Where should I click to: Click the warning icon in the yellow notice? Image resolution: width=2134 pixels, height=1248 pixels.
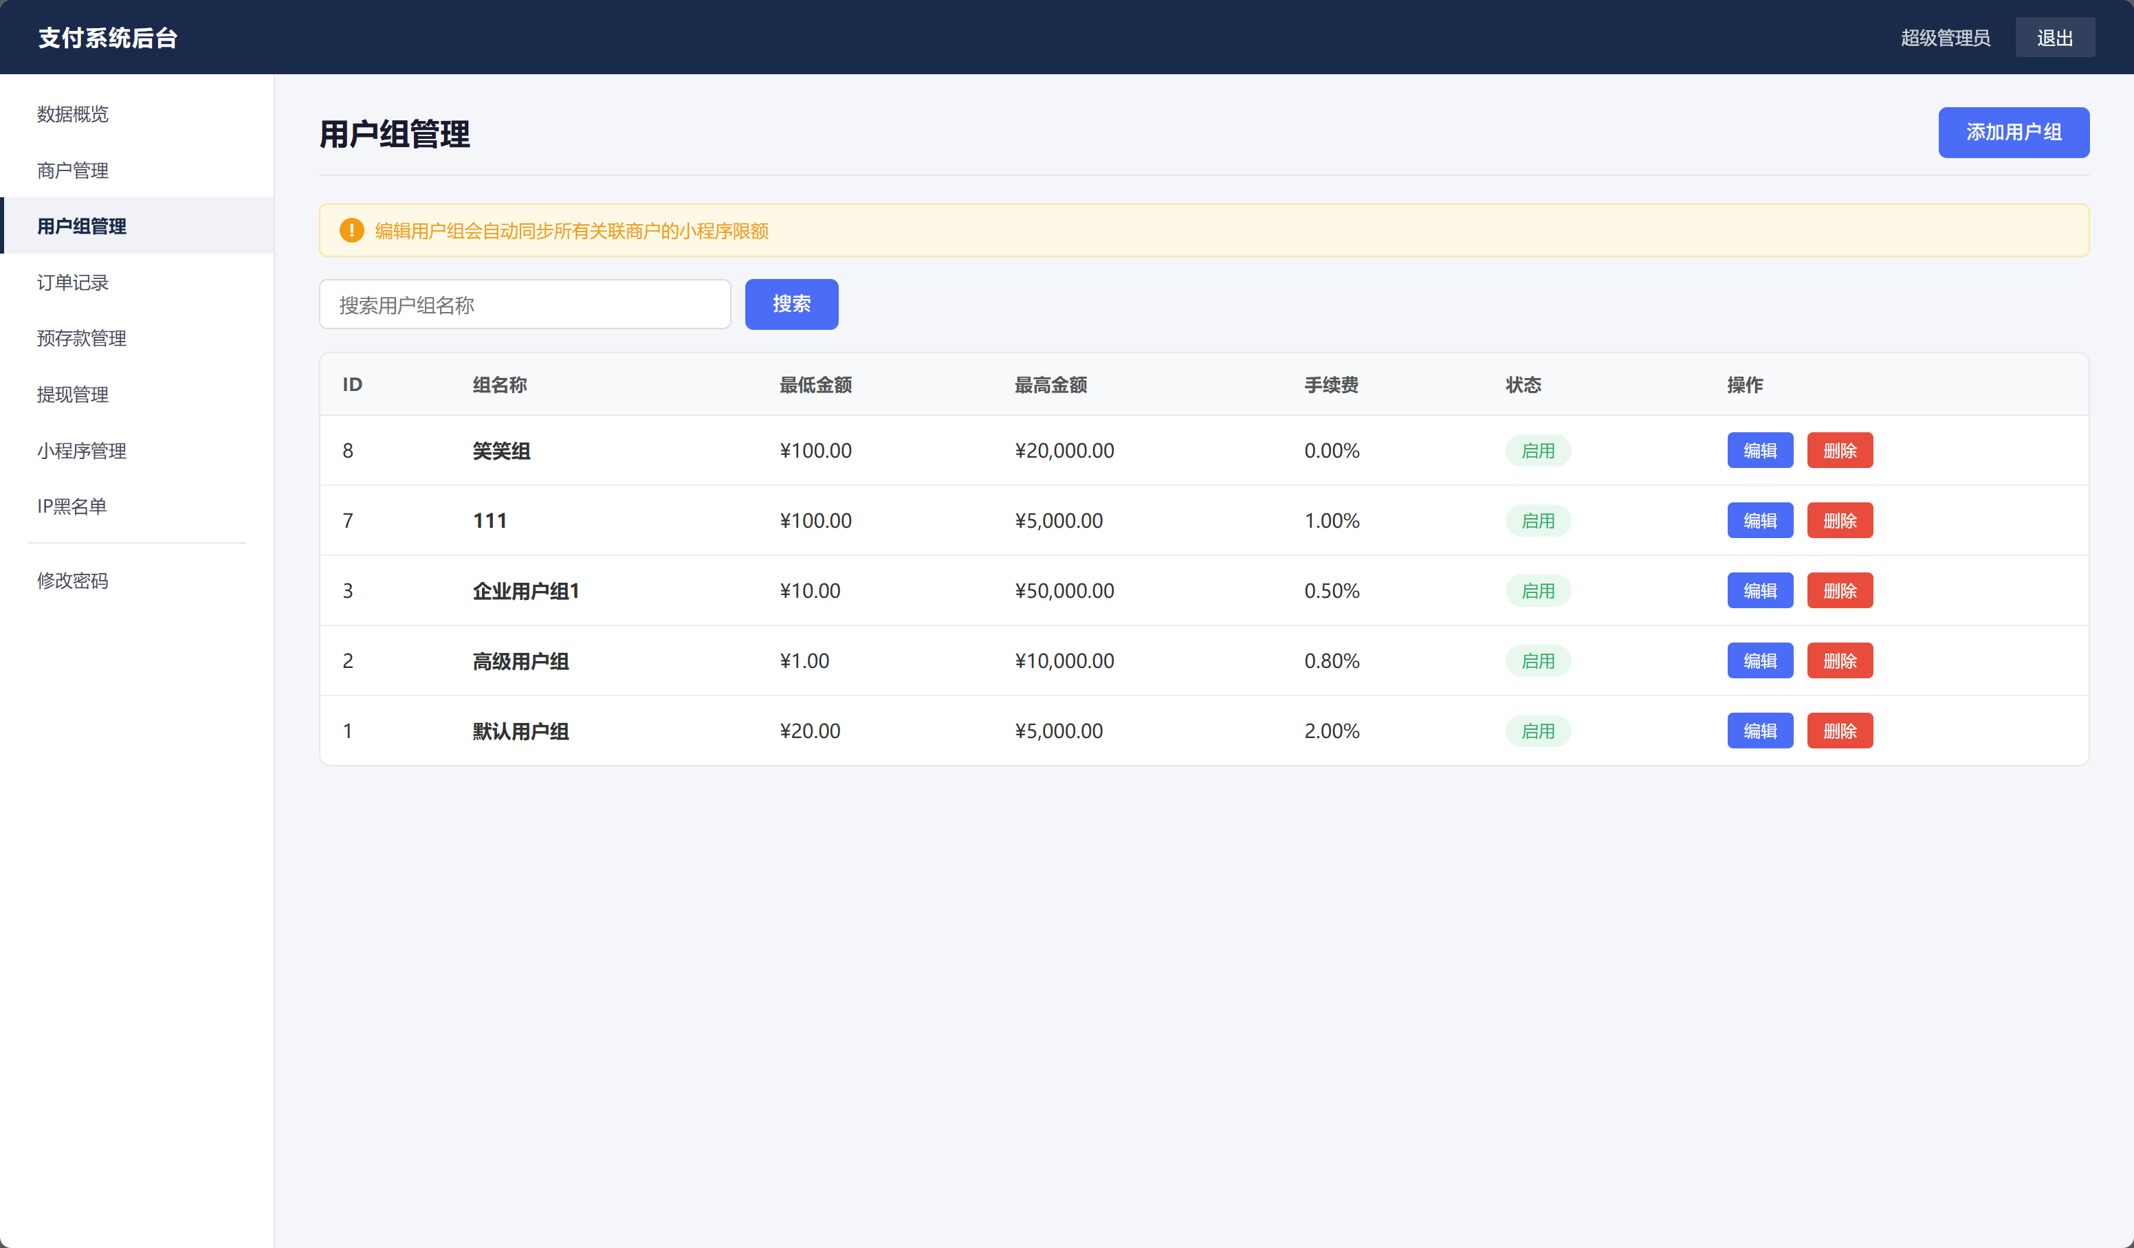click(x=351, y=230)
